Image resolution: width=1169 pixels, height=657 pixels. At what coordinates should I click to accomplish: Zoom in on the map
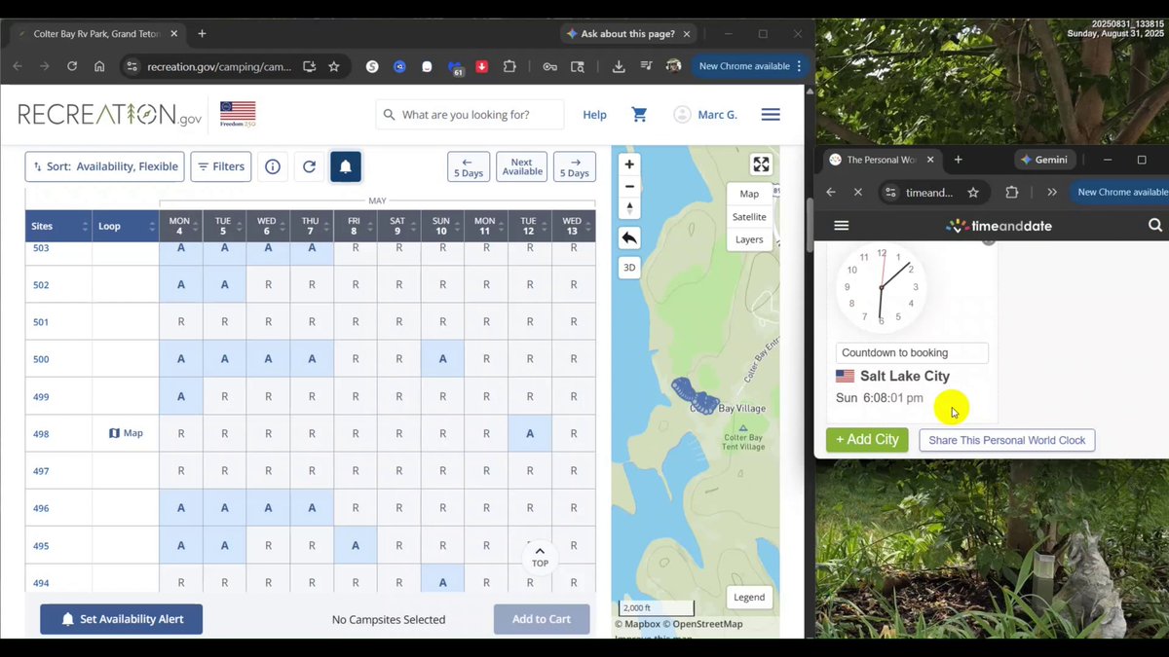coord(629,164)
